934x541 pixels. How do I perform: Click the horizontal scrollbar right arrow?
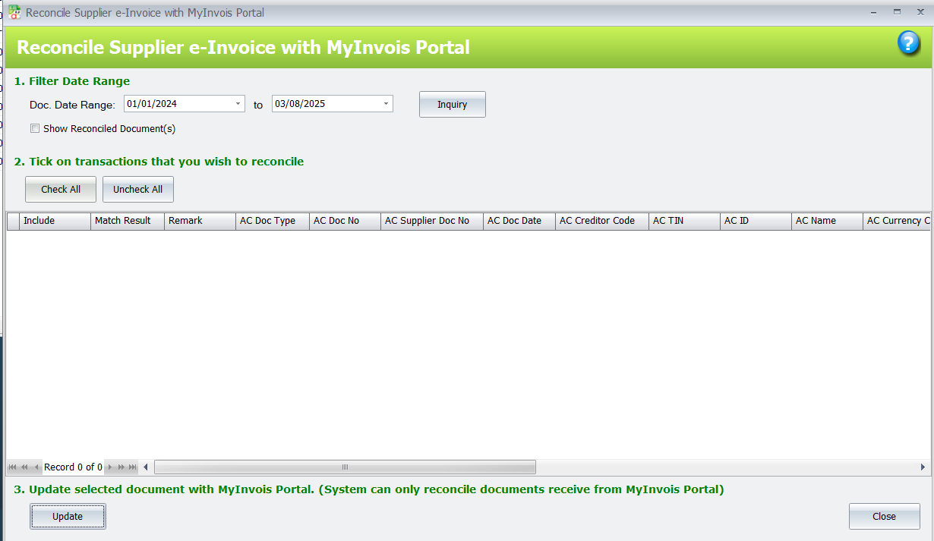tap(923, 467)
